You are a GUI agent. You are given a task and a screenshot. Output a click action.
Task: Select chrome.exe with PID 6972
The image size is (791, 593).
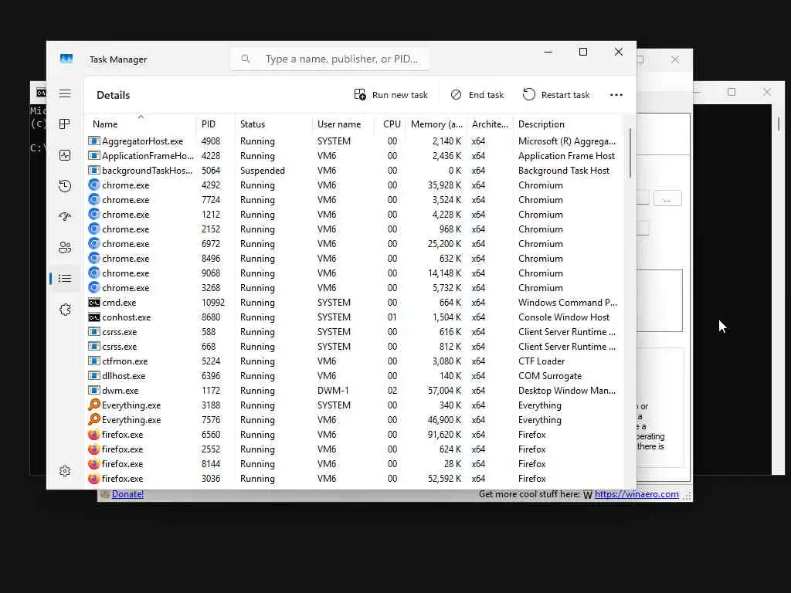[126, 243]
